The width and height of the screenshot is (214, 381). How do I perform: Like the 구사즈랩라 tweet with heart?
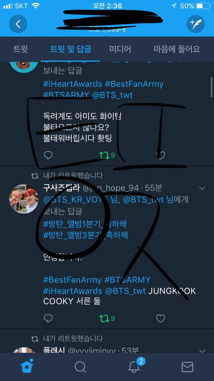(160, 318)
